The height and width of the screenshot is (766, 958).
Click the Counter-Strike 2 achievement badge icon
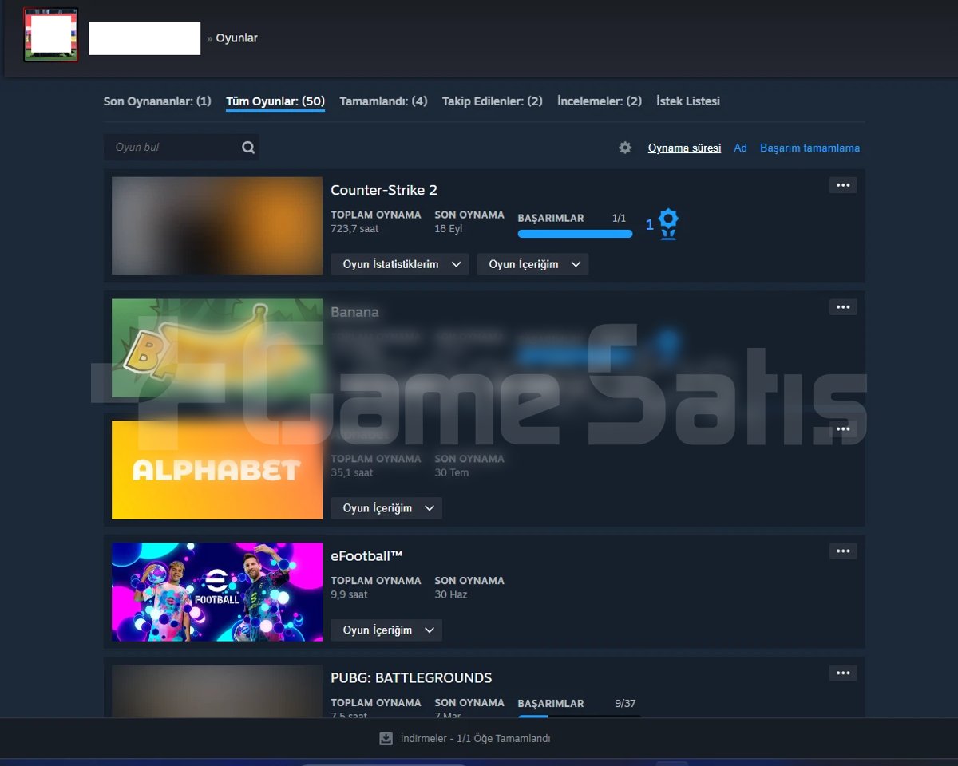click(669, 224)
